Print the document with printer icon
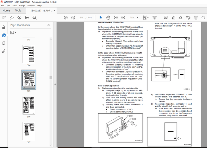 tap(27, 18)
